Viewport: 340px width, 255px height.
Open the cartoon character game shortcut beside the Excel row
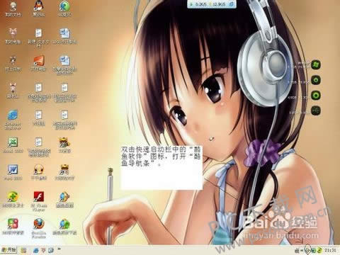point(64,142)
